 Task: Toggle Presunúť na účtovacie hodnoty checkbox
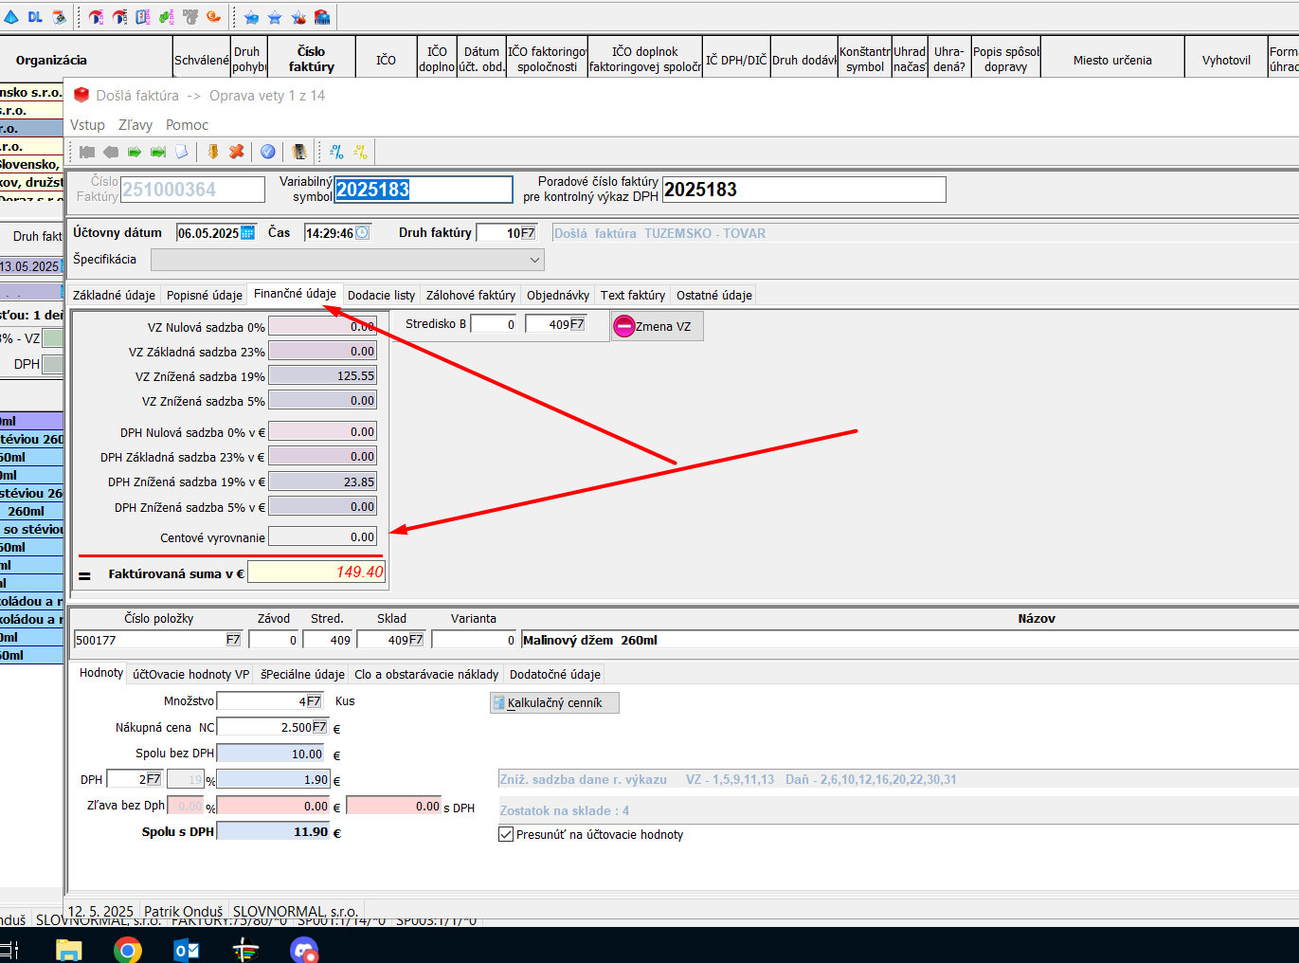click(x=506, y=834)
